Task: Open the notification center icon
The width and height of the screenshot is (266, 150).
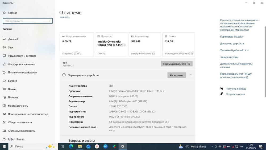Action: (x=261, y=147)
